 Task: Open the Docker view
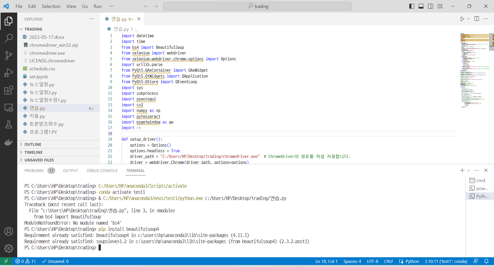click(x=8, y=142)
